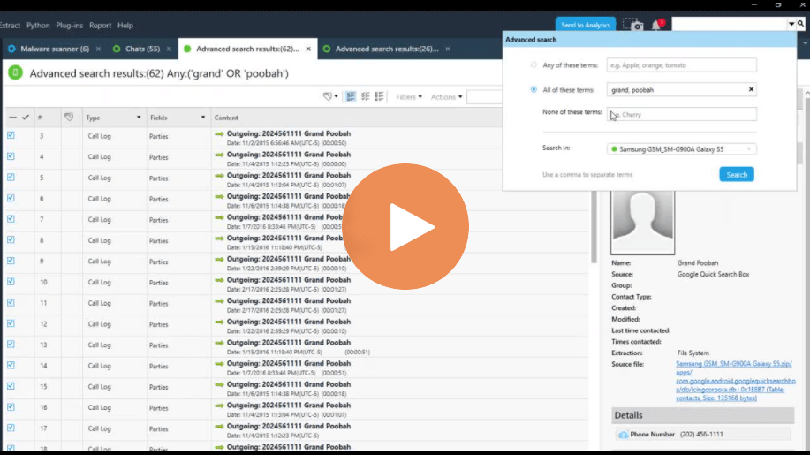Click the Send to Analytics button
This screenshot has width=810, height=455.
click(x=585, y=25)
